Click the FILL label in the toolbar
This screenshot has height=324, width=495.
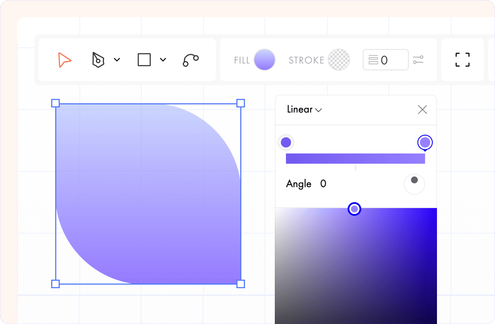242,60
